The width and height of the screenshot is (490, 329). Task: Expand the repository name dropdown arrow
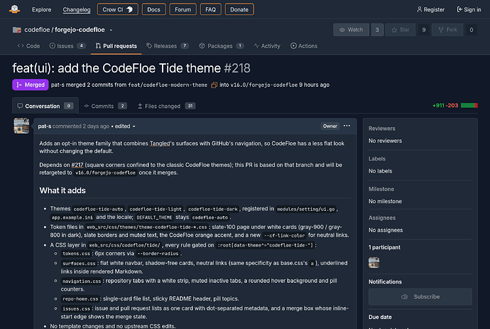(111, 30)
